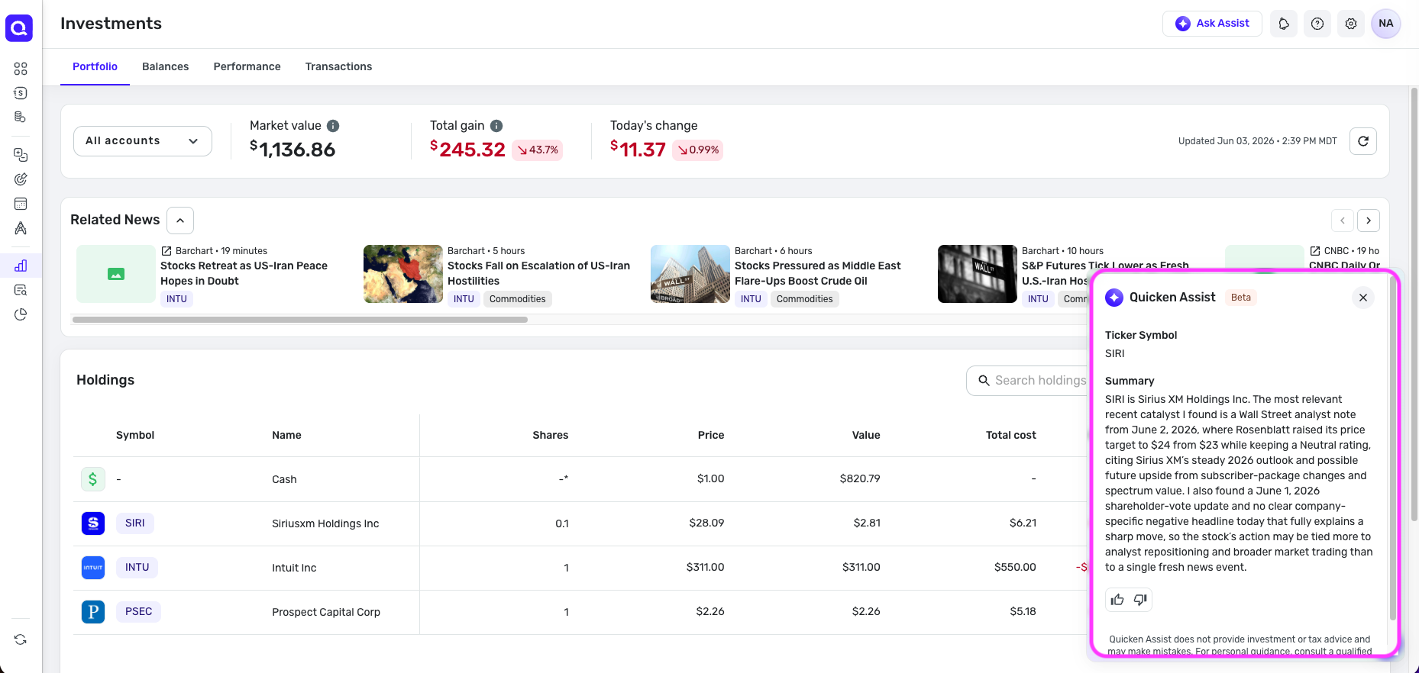Viewport: 1419px width, 673px height.
Task: Click the placeholder thumbnail of the Peace Hopes article
Action: (x=116, y=274)
